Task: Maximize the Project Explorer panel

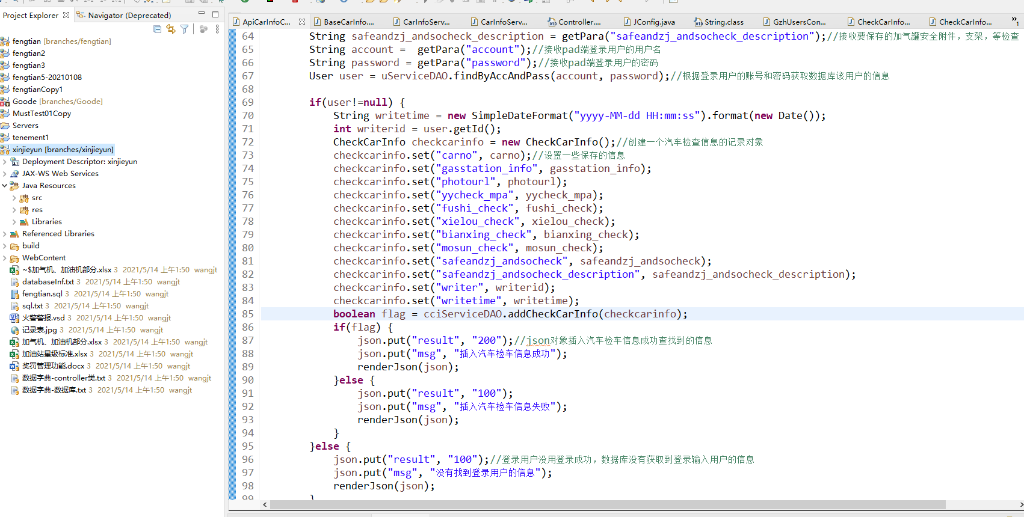Action: [x=215, y=14]
